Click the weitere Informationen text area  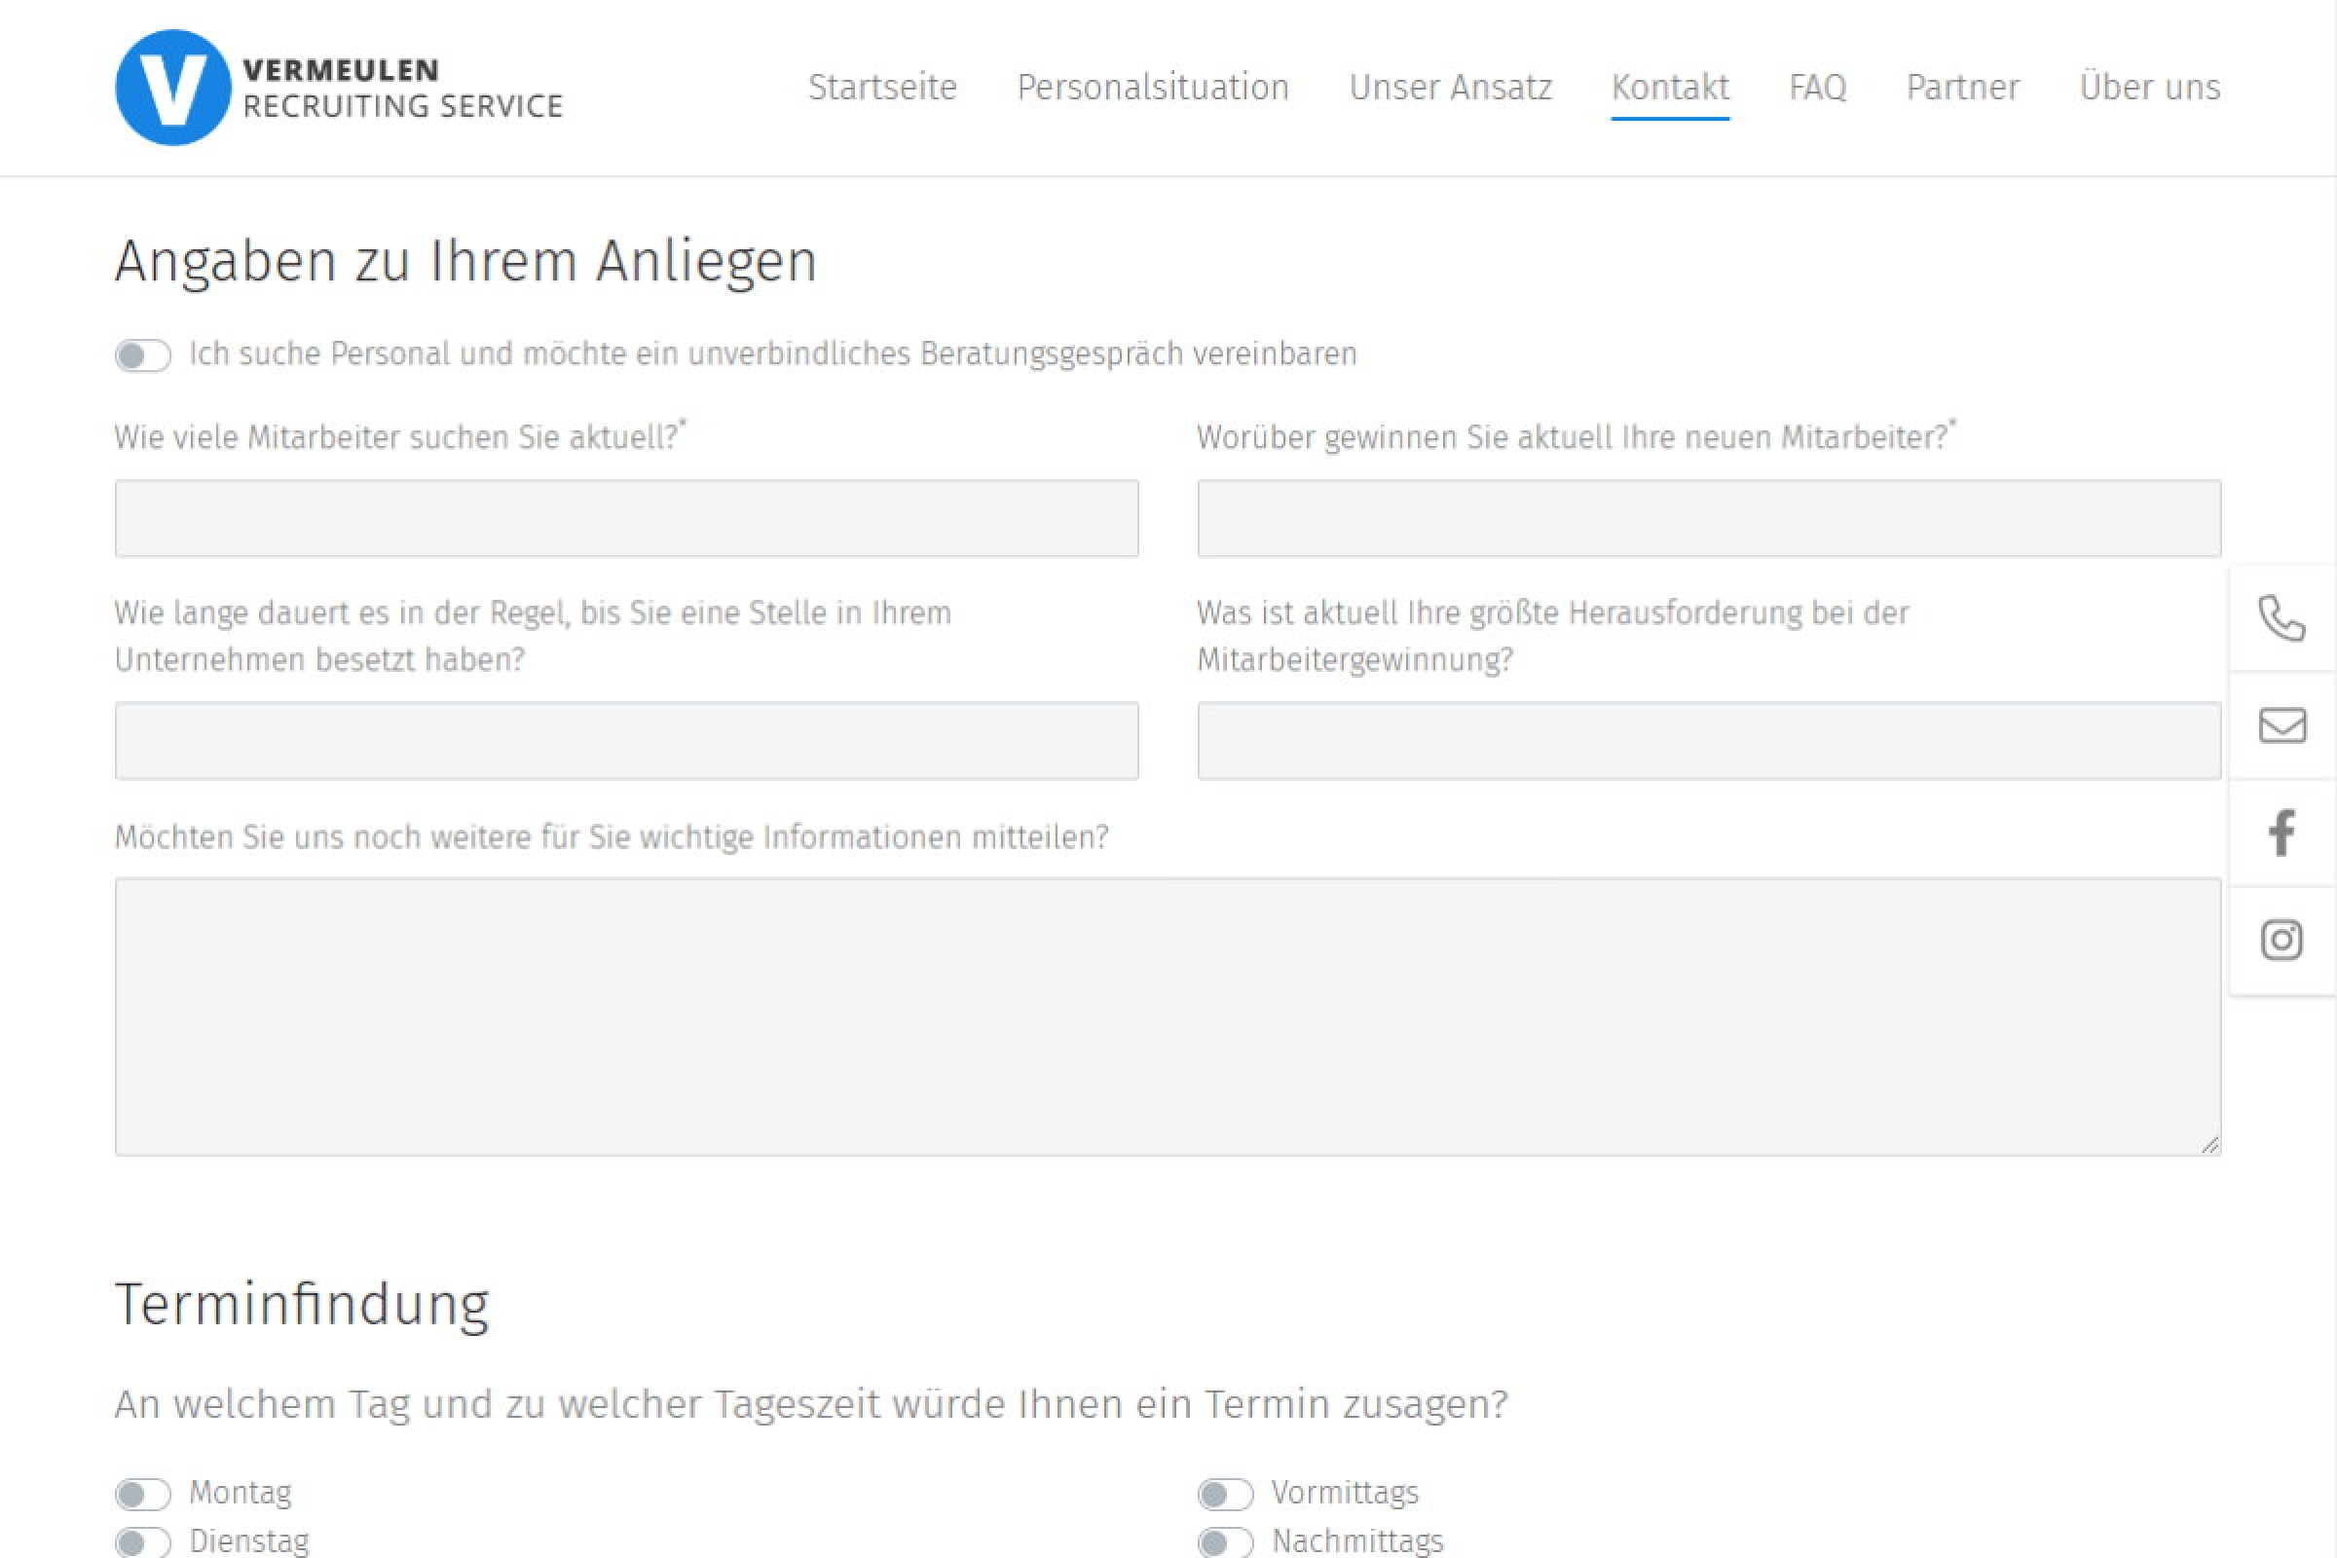[x=1168, y=1016]
